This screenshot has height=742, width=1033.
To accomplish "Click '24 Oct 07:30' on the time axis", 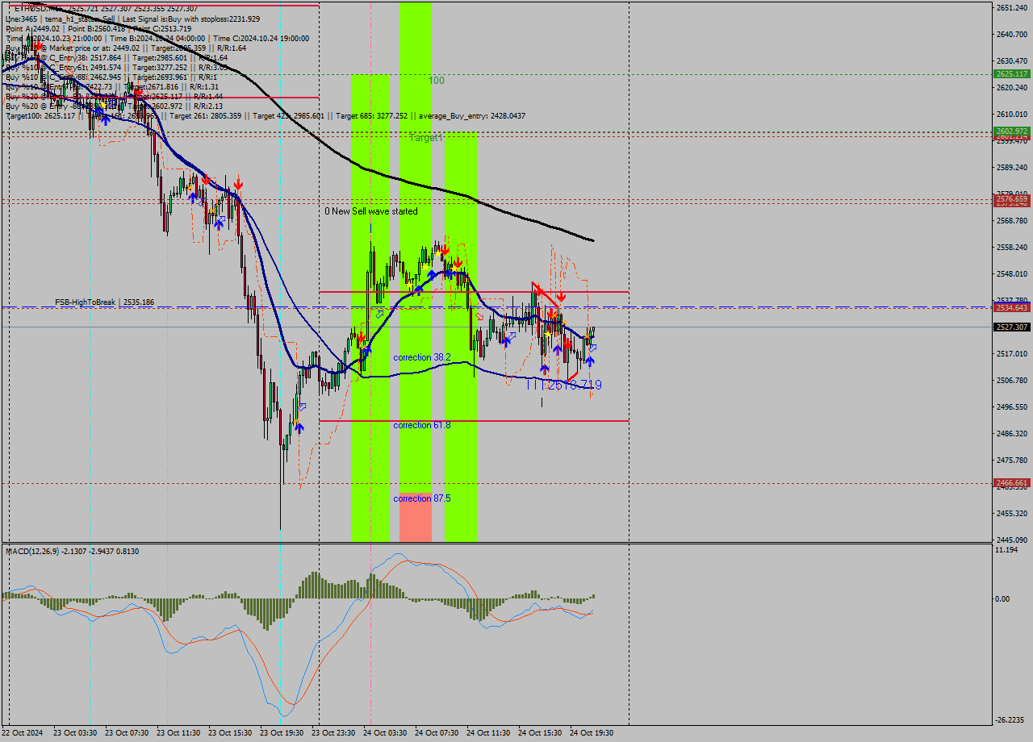I will [x=436, y=733].
